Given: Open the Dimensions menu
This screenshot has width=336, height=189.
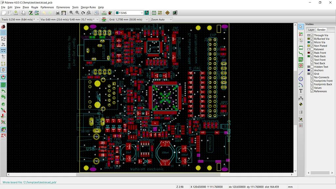Looking at the screenshot, I should click(63, 7).
